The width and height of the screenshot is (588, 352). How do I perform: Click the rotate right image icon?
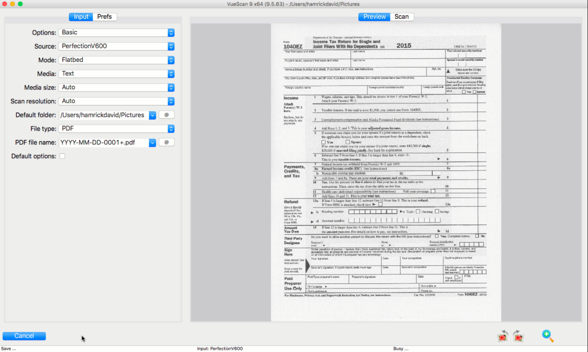pos(518,336)
